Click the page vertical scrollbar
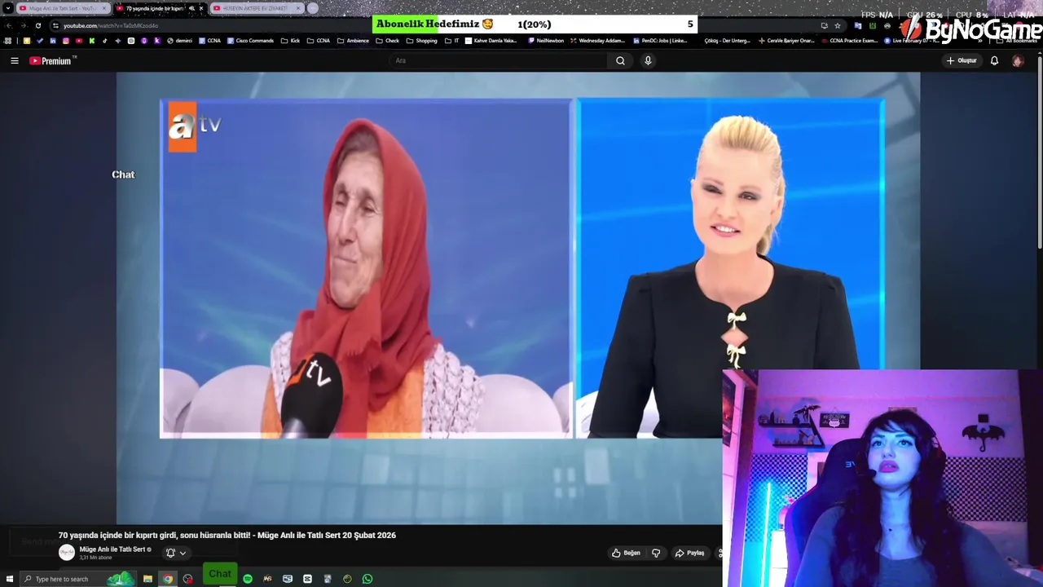 [1039, 155]
